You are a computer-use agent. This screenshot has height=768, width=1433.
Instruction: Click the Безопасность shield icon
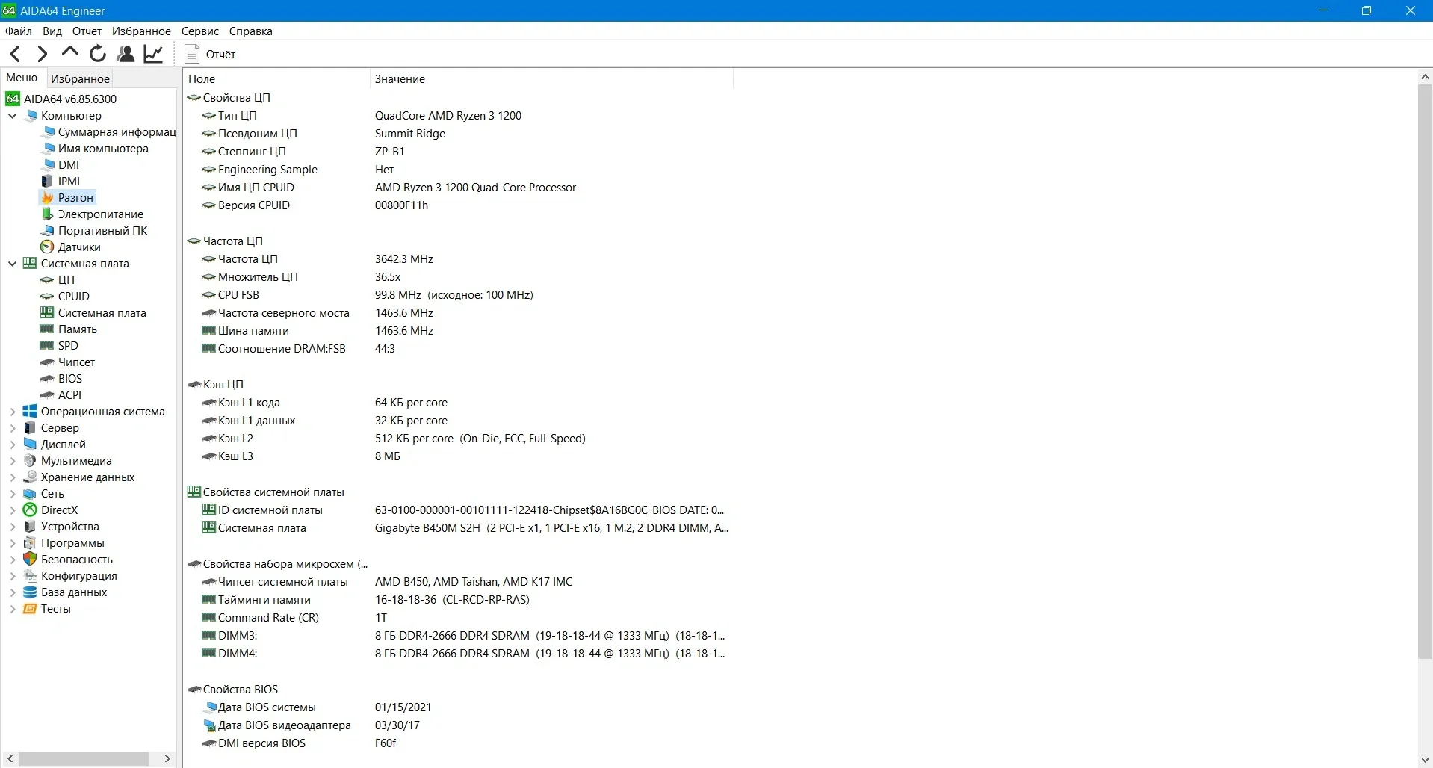[30, 560]
